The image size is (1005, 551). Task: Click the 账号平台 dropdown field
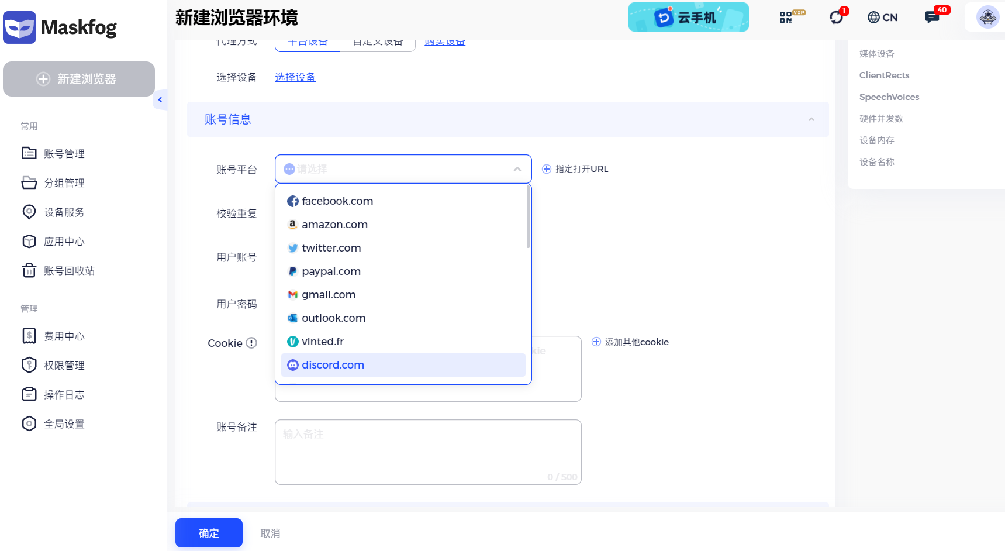[x=403, y=169]
